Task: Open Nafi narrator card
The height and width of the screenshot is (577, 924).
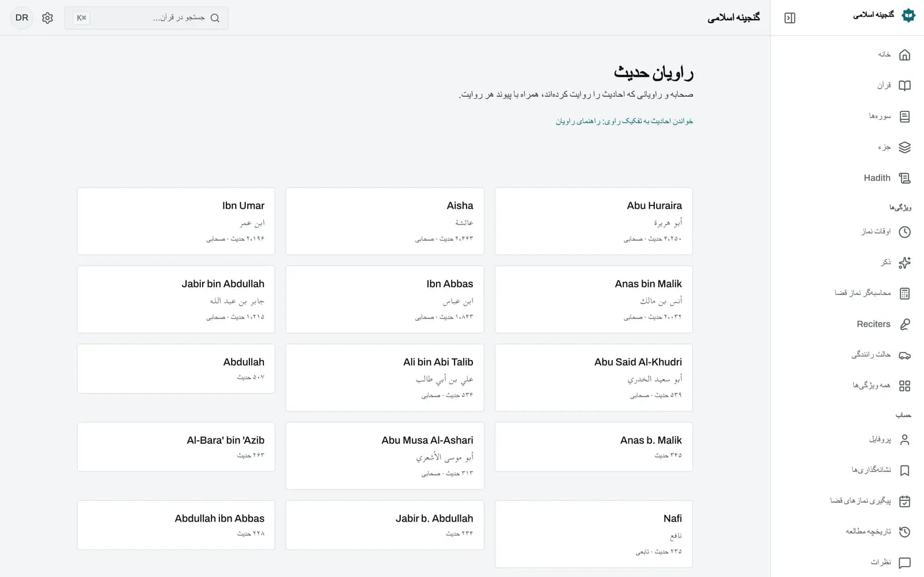Action: (594, 534)
